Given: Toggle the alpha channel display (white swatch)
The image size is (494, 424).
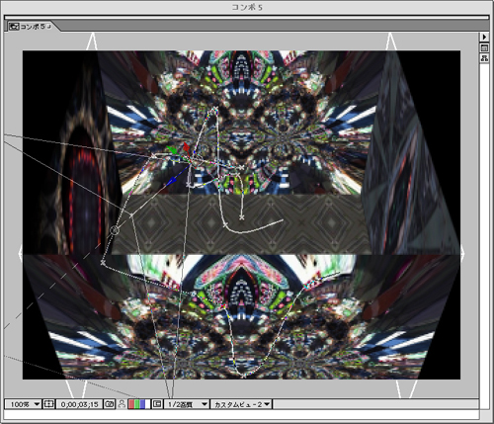Looking at the screenshot, I should (147, 404).
